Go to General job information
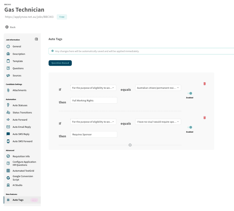Screen dimensions: 234x211 click(17, 47)
